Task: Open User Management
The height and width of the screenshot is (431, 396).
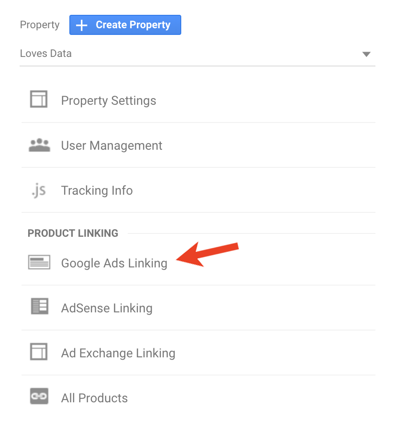Action: coord(198,145)
